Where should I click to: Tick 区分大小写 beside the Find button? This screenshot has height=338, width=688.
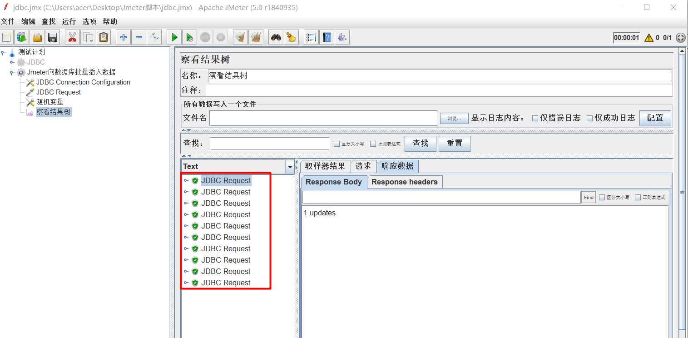[602, 197]
